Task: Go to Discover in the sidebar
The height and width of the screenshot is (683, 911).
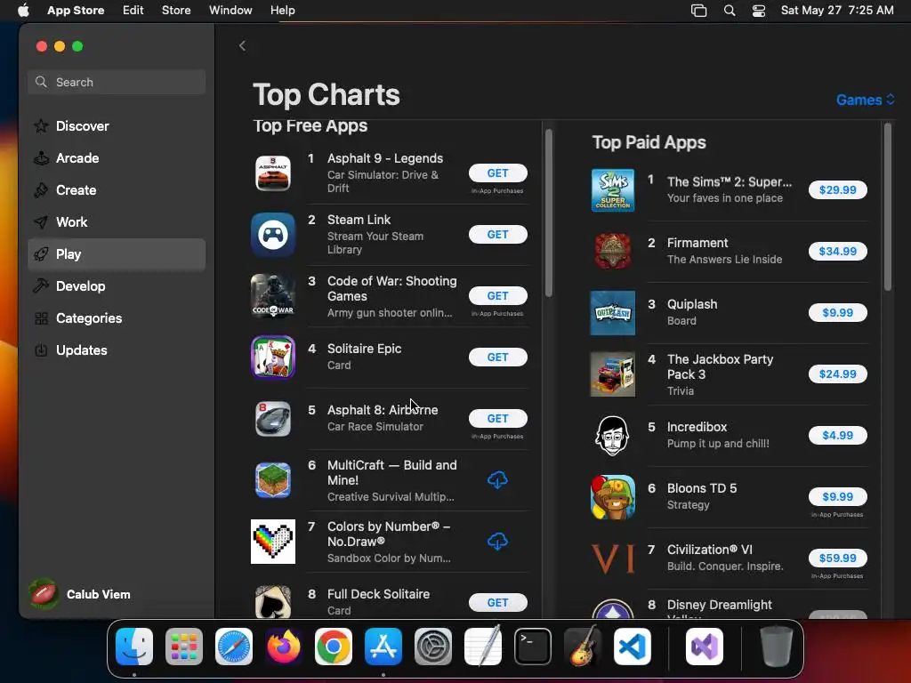Action: [117, 126]
